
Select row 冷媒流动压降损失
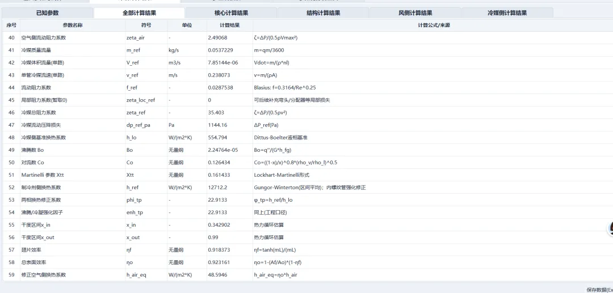pyautogui.click(x=307, y=125)
